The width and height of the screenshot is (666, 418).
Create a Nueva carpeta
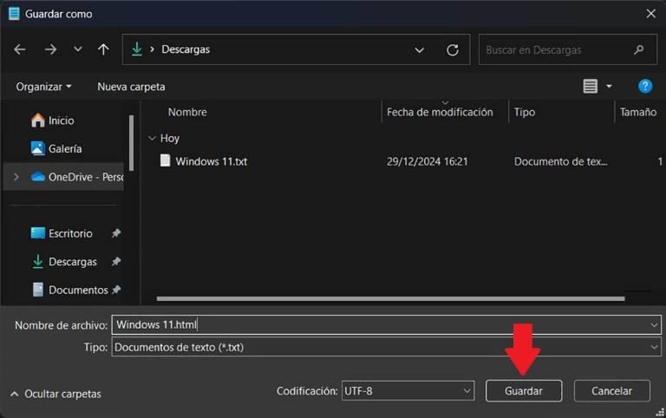[x=131, y=87]
